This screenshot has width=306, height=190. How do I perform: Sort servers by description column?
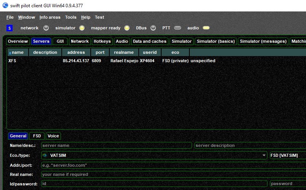click(45, 52)
